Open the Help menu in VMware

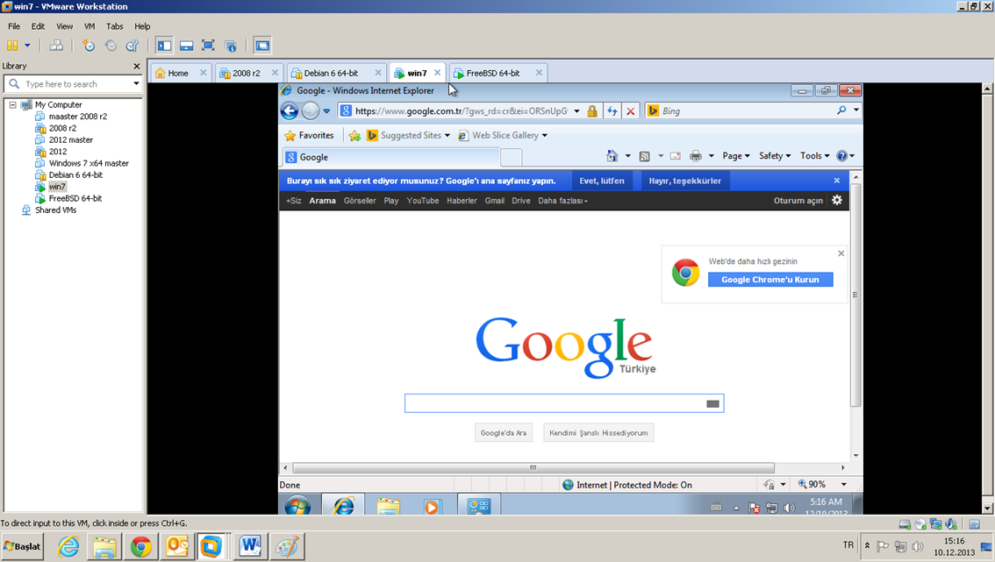click(142, 26)
